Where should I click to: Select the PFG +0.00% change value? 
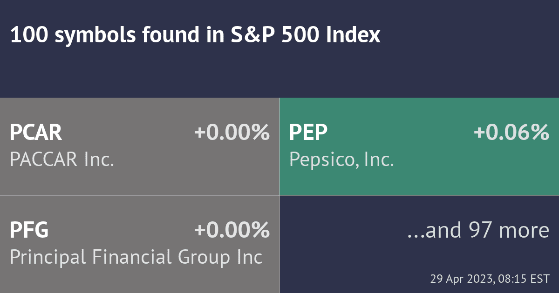[x=232, y=230]
